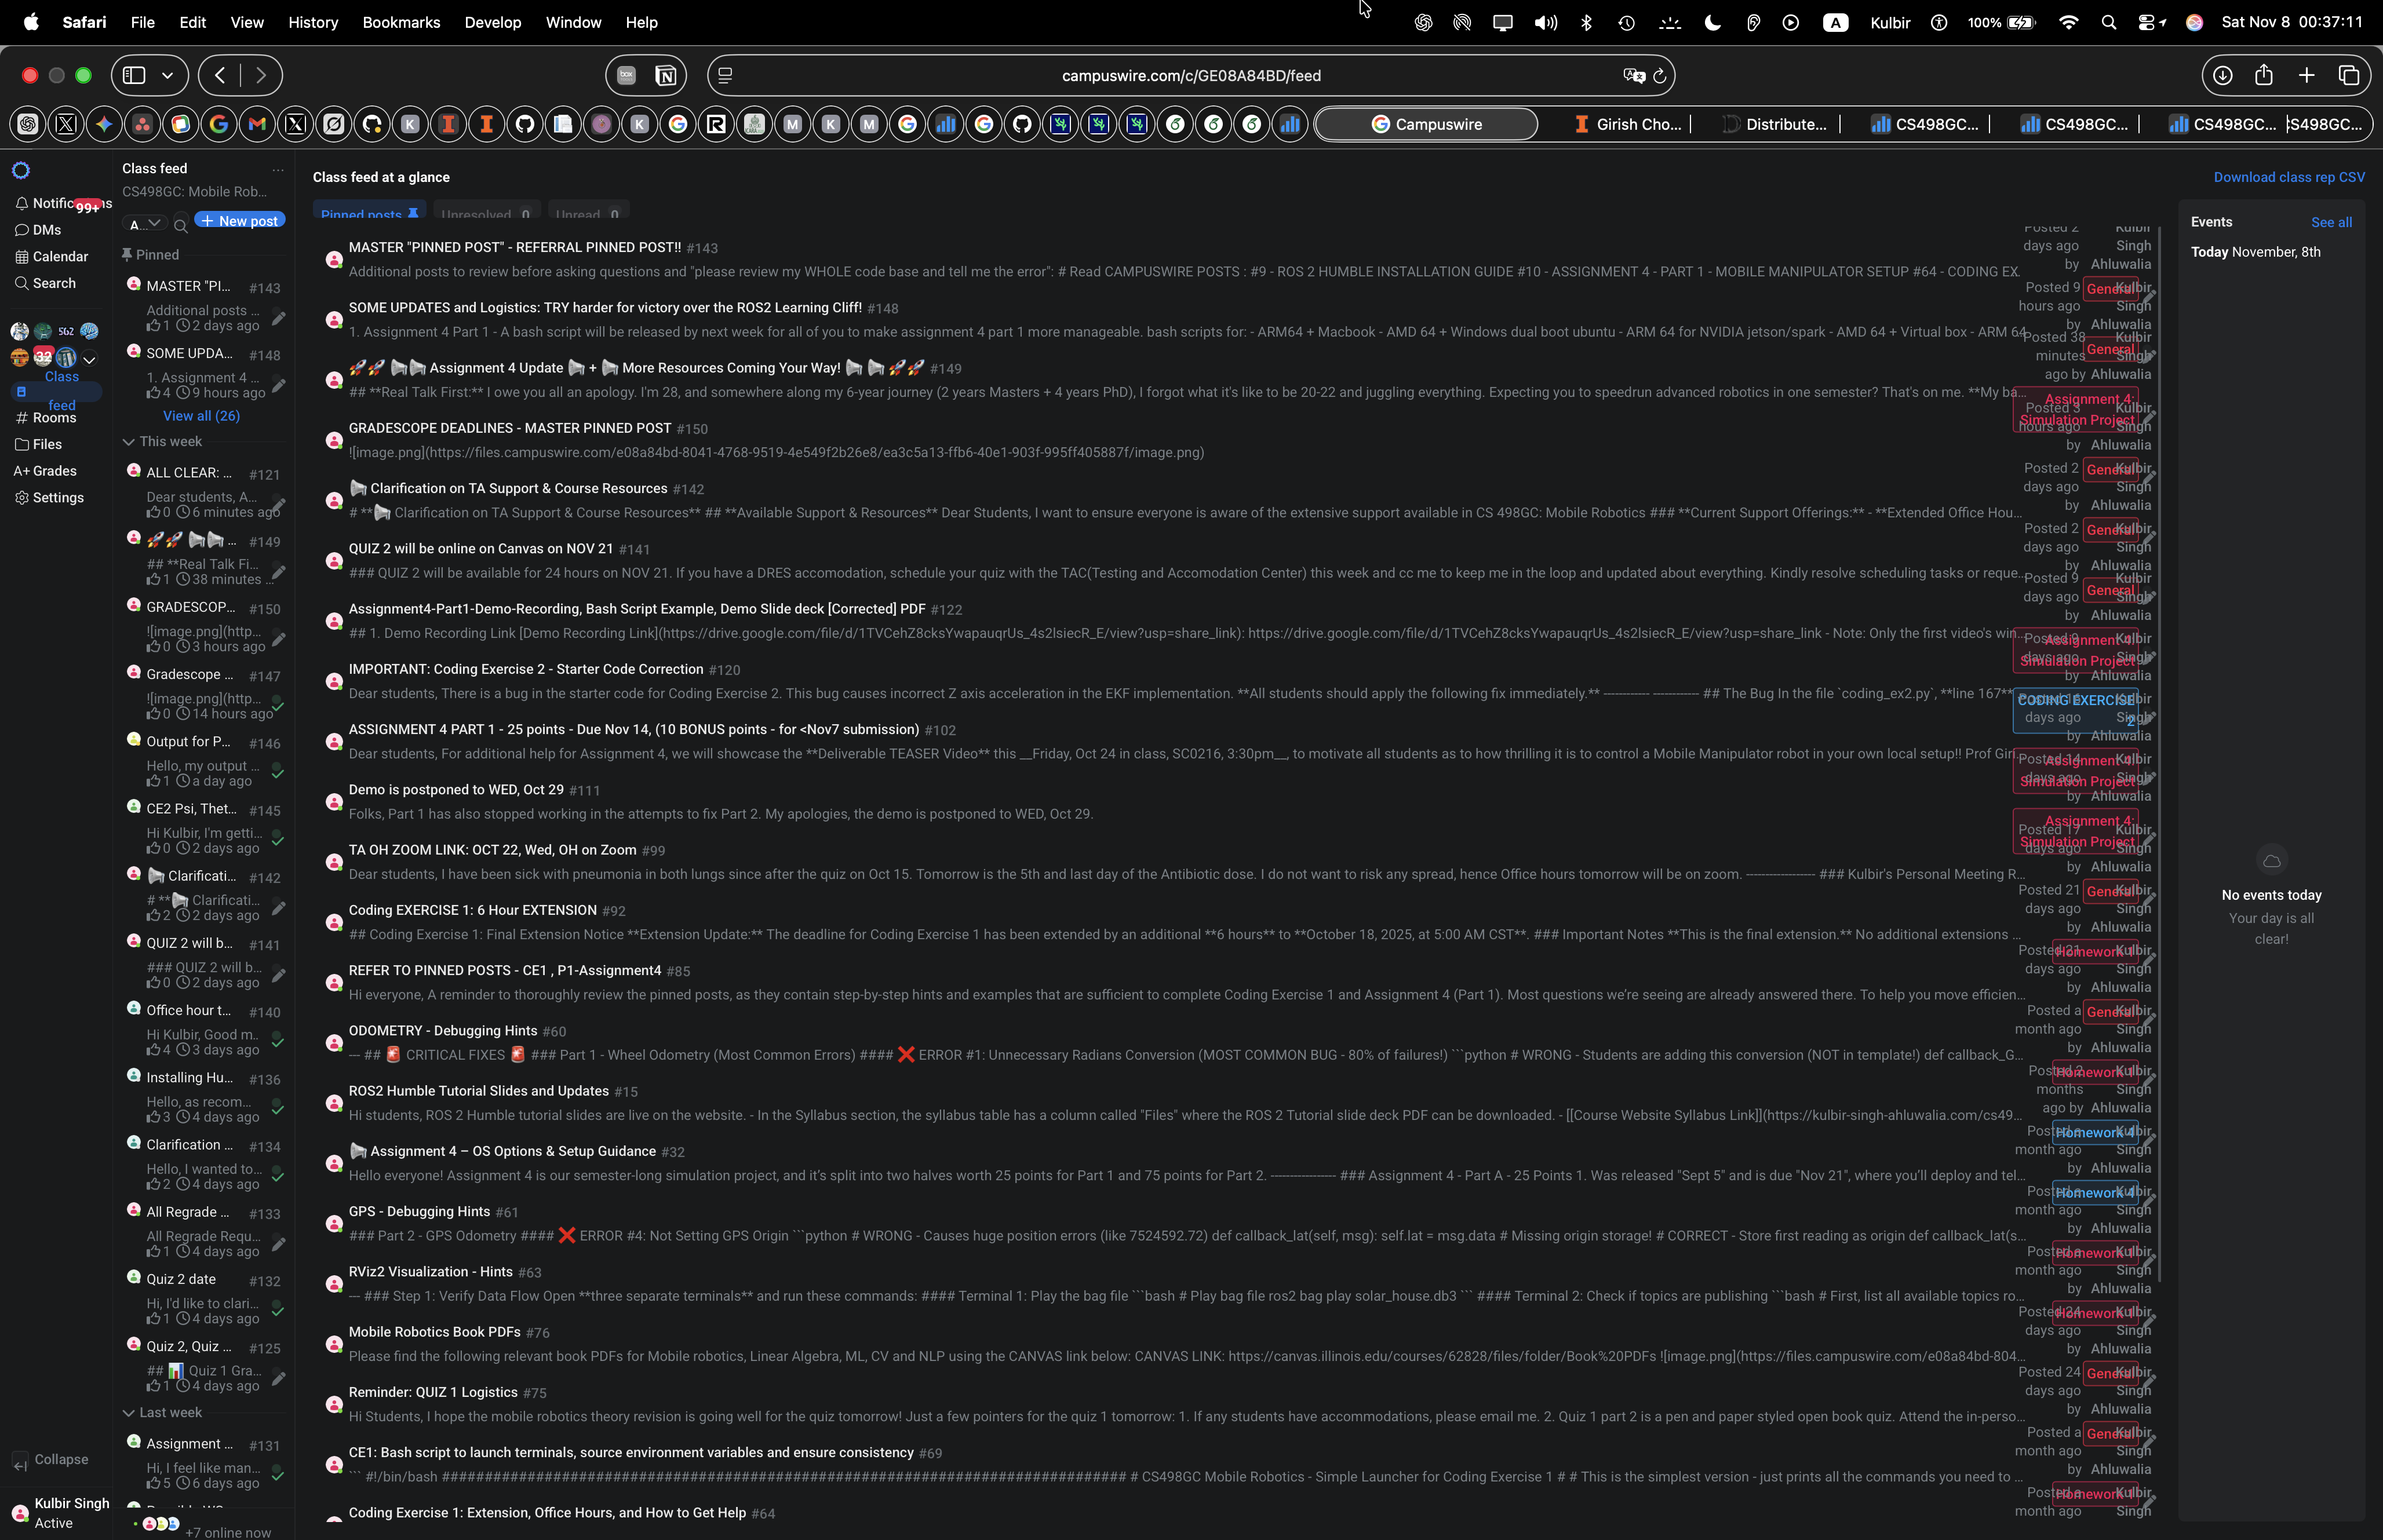Open the Notion web clipper extension

tap(665, 75)
